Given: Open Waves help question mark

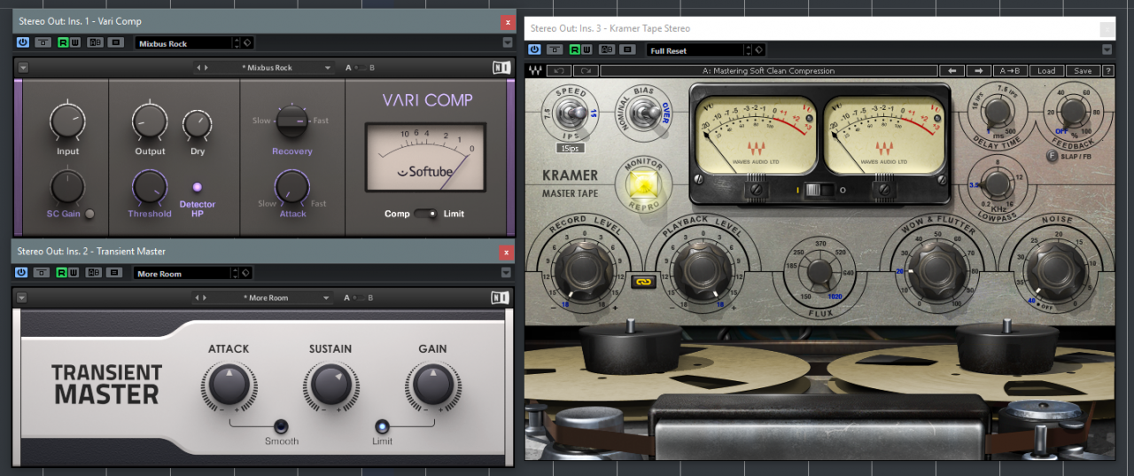Looking at the screenshot, I should point(1108,71).
